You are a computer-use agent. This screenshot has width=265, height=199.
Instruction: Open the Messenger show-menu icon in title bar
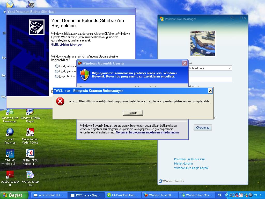tap(232, 18)
